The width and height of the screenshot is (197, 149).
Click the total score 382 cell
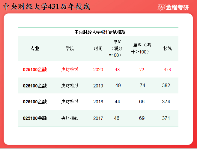tap(166, 85)
